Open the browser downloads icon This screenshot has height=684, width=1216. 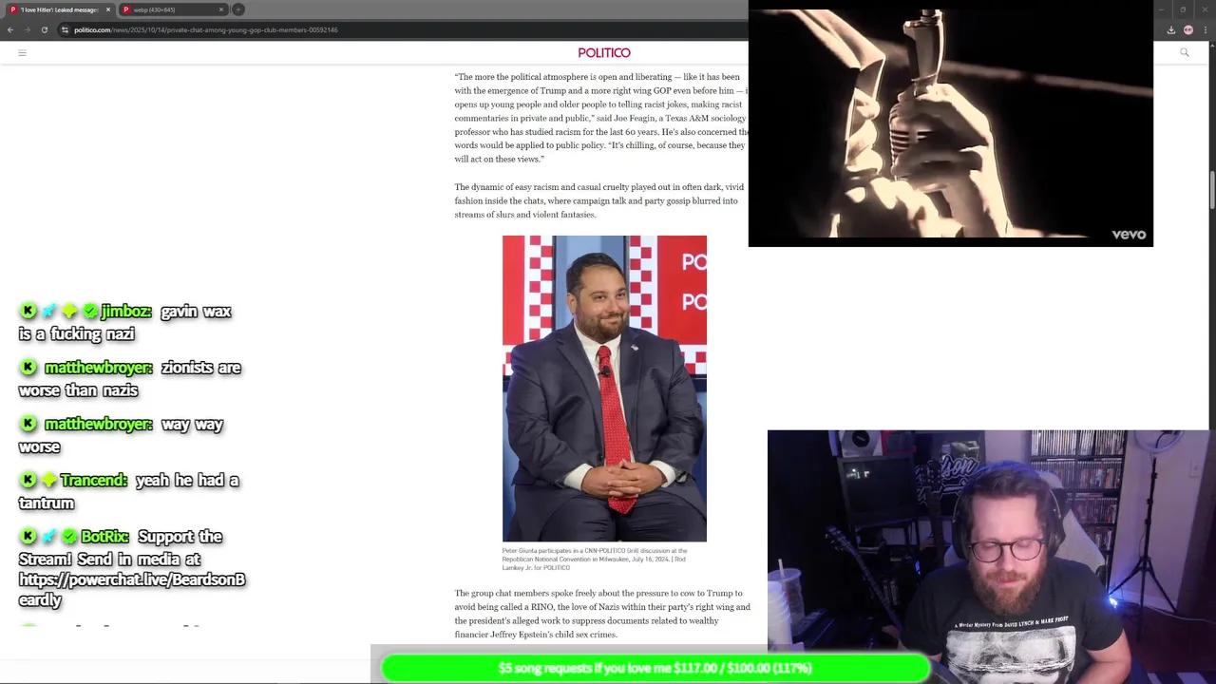click(x=1170, y=29)
